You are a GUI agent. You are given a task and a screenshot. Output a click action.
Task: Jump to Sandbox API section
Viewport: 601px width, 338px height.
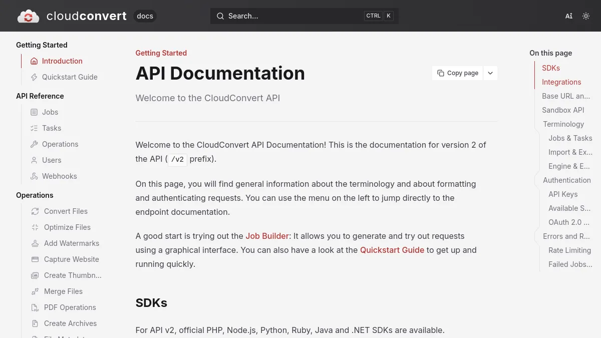tap(563, 110)
